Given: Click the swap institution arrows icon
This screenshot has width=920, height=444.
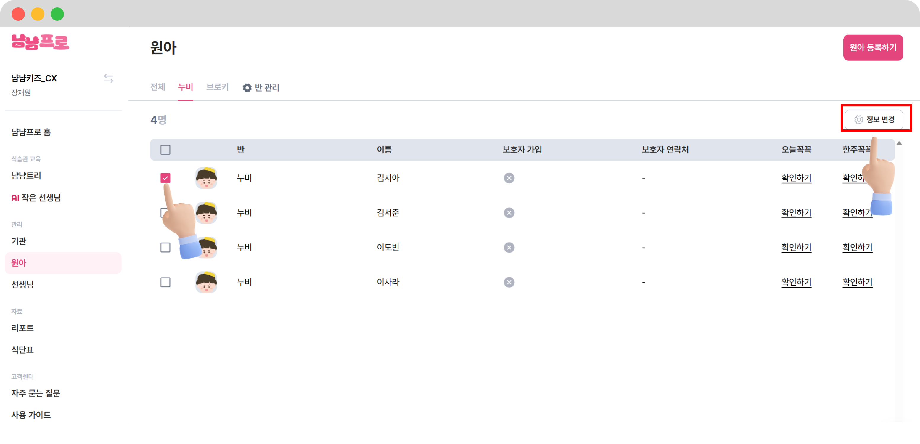Looking at the screenshot, I should tap(109, 78).
